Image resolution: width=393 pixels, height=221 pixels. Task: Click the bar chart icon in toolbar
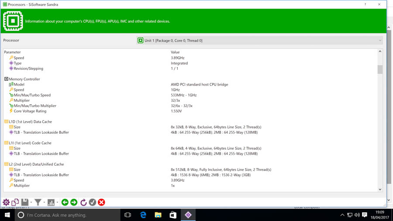[51, 202]
